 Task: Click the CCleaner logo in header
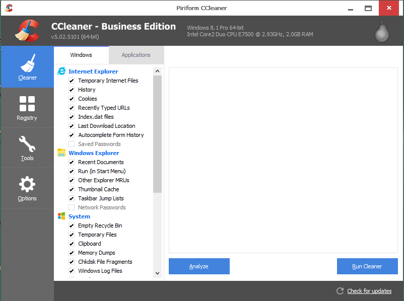coord(27,31)
